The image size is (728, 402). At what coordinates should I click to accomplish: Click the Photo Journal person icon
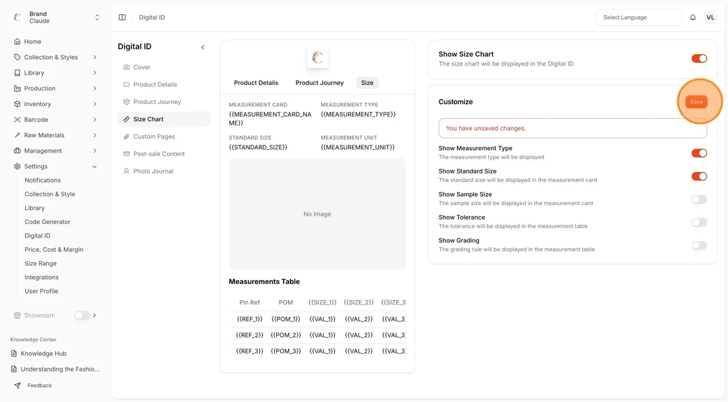126,171
